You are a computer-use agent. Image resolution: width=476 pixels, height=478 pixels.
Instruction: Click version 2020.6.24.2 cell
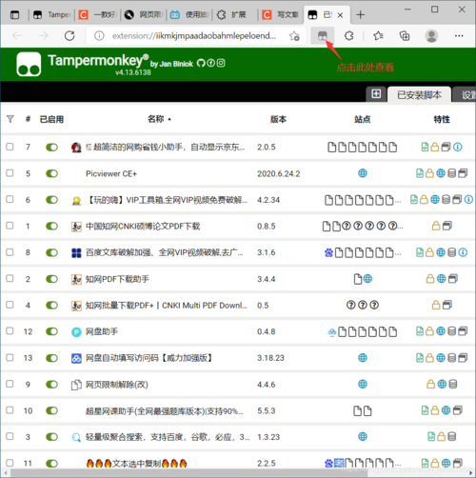pos(278,173)
